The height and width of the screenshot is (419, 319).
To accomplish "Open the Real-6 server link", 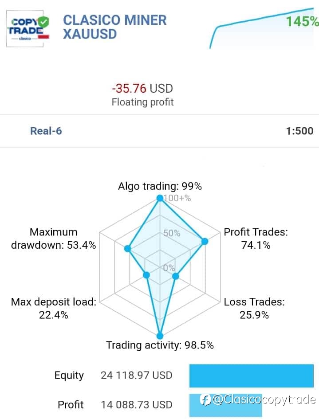I will 46,131.
